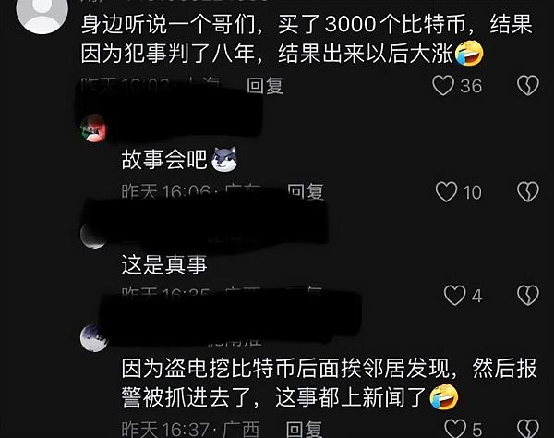This screenshot has width=554, height=438.
Task: Dislike the 3000 bitcoin comment
Action: tap(528, 86)
